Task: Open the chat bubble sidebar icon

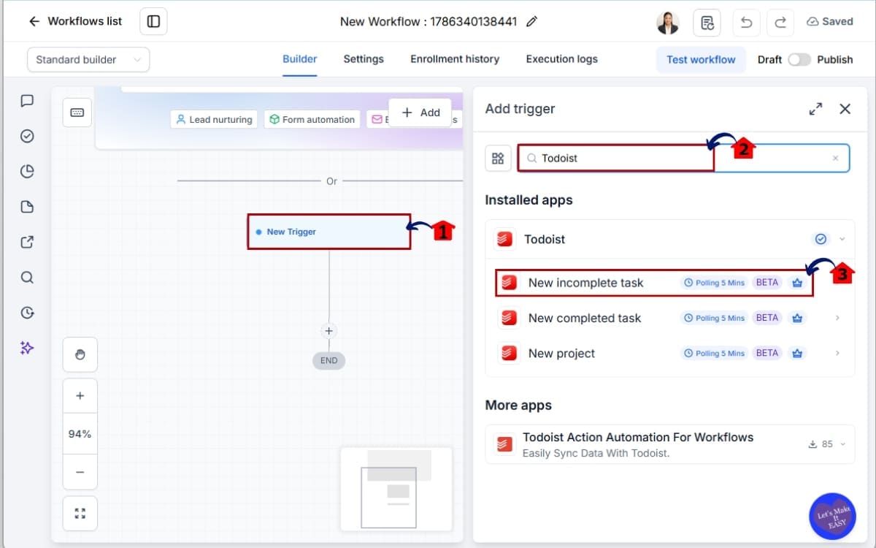Action: click(27, 101)
